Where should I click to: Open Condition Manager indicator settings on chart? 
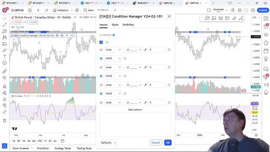[x=62, y=35]
